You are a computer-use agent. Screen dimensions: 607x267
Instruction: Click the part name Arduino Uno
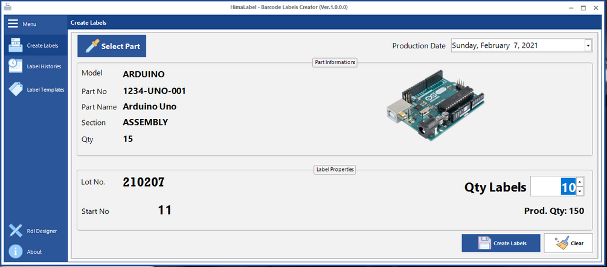point(149,106)
